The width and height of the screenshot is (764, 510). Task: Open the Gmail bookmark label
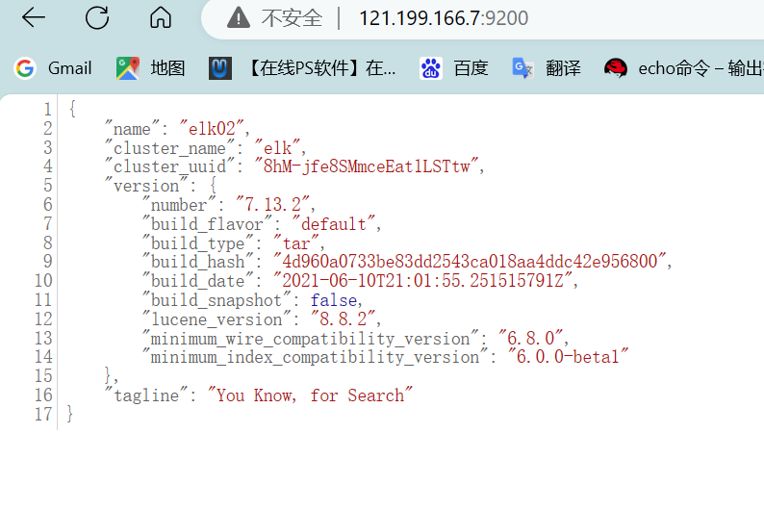click(x=69, y=68)
